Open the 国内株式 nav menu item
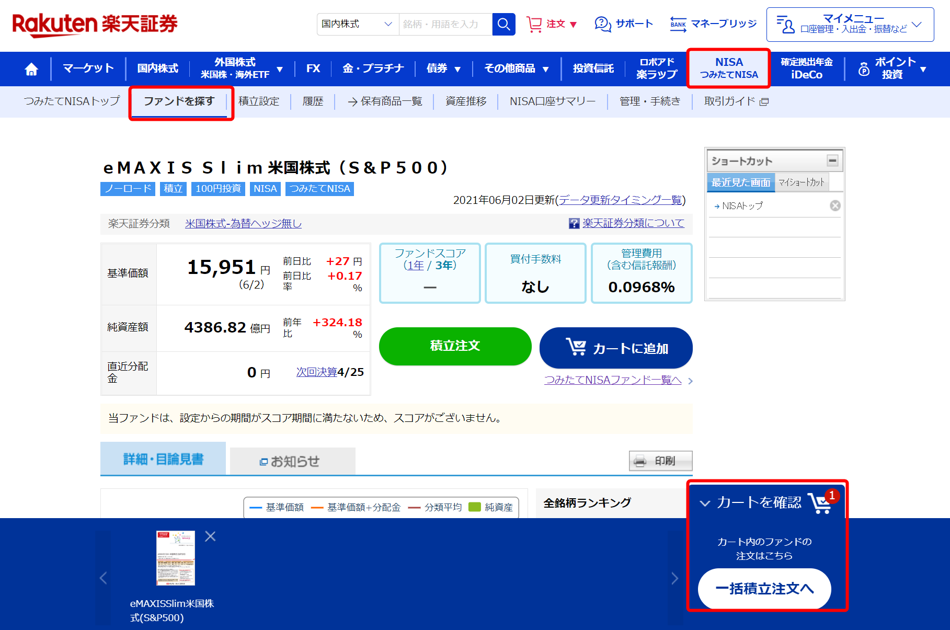Screen dimensions: 950x630 [157, 68]
